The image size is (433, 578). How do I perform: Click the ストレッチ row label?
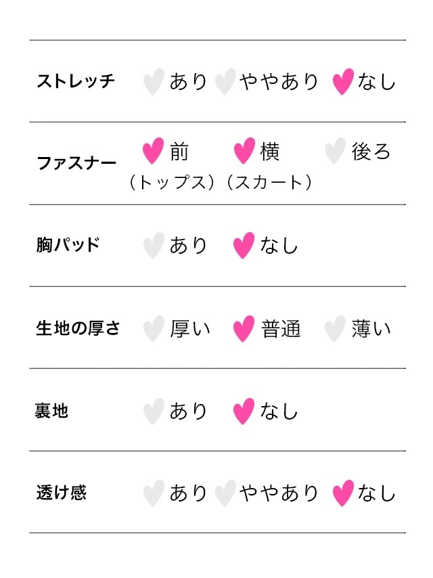pyautogui.click(x=76, y=81)
